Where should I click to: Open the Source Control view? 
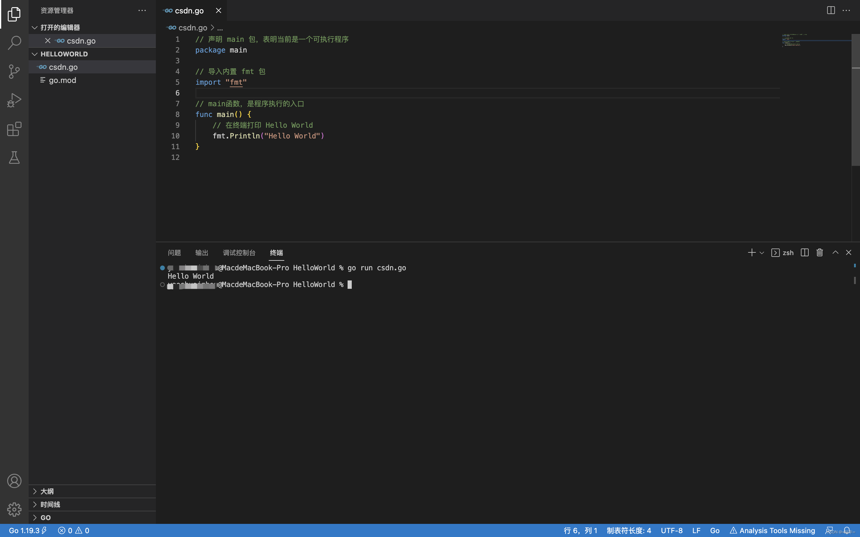point(14,71)
